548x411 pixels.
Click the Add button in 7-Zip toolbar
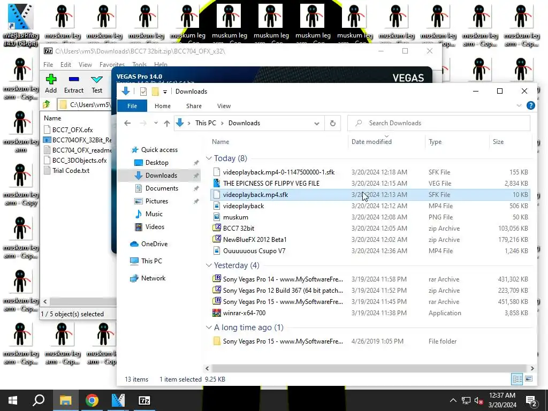[x=51, y=84]
